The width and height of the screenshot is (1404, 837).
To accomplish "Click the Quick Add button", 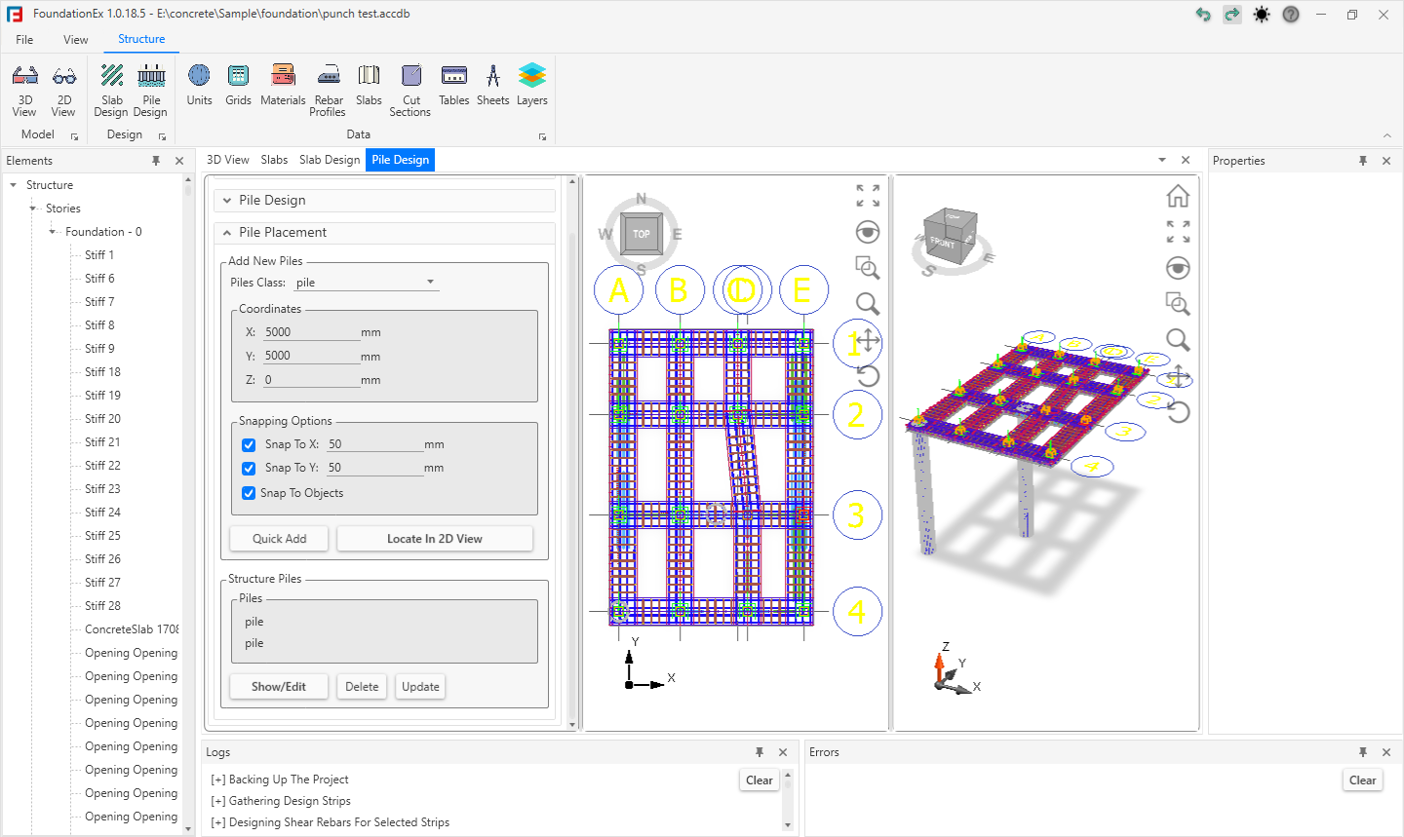I will click(x=280, y=539).
